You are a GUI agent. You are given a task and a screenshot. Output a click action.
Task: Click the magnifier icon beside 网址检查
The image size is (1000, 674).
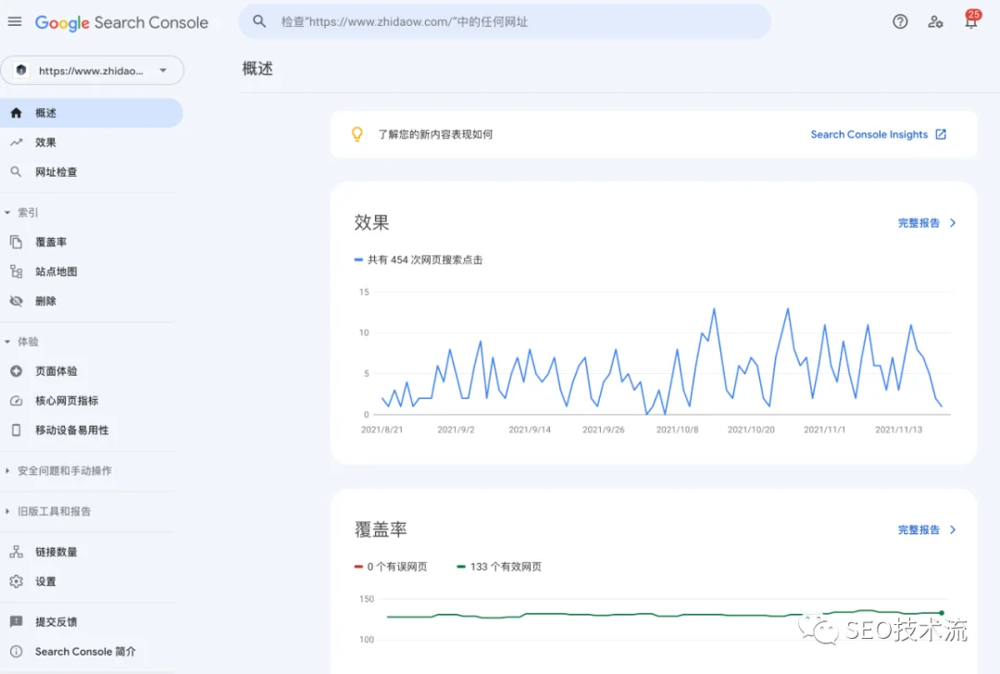pyautogui.click(x=16, y=171)
